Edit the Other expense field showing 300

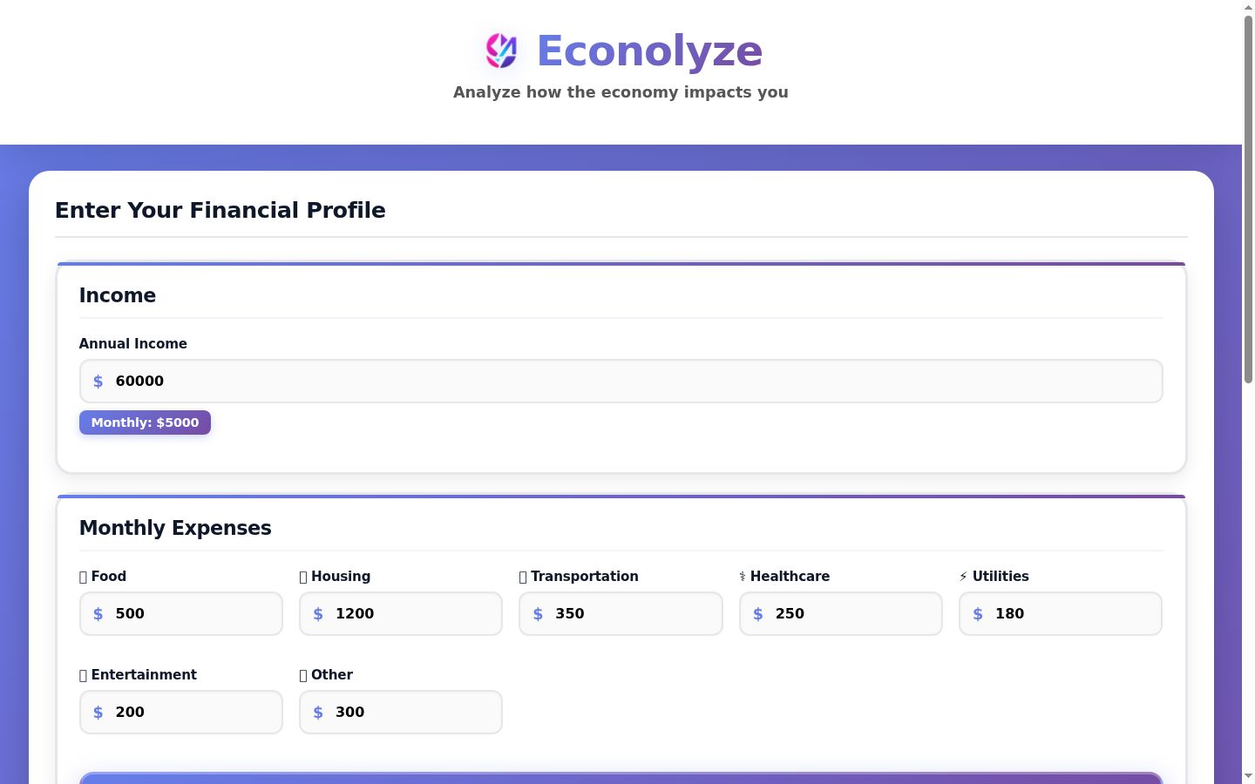[401, 713]
